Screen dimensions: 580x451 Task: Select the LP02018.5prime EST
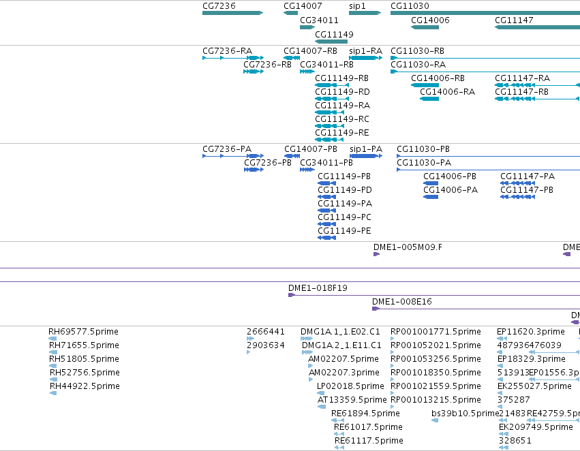(x=321, y=393)
